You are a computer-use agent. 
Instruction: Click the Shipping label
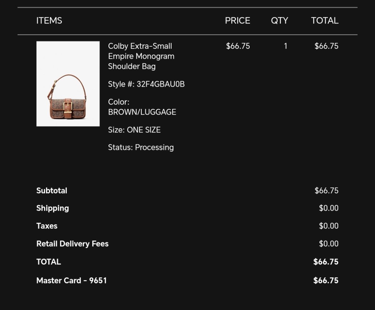pyautogui.click(x=52, y=208)
